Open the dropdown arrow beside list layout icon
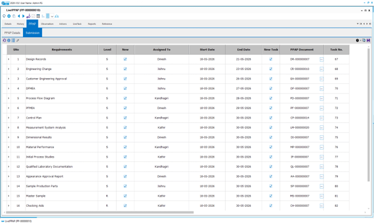The image size is (374, 224). (x=52, y=16)
